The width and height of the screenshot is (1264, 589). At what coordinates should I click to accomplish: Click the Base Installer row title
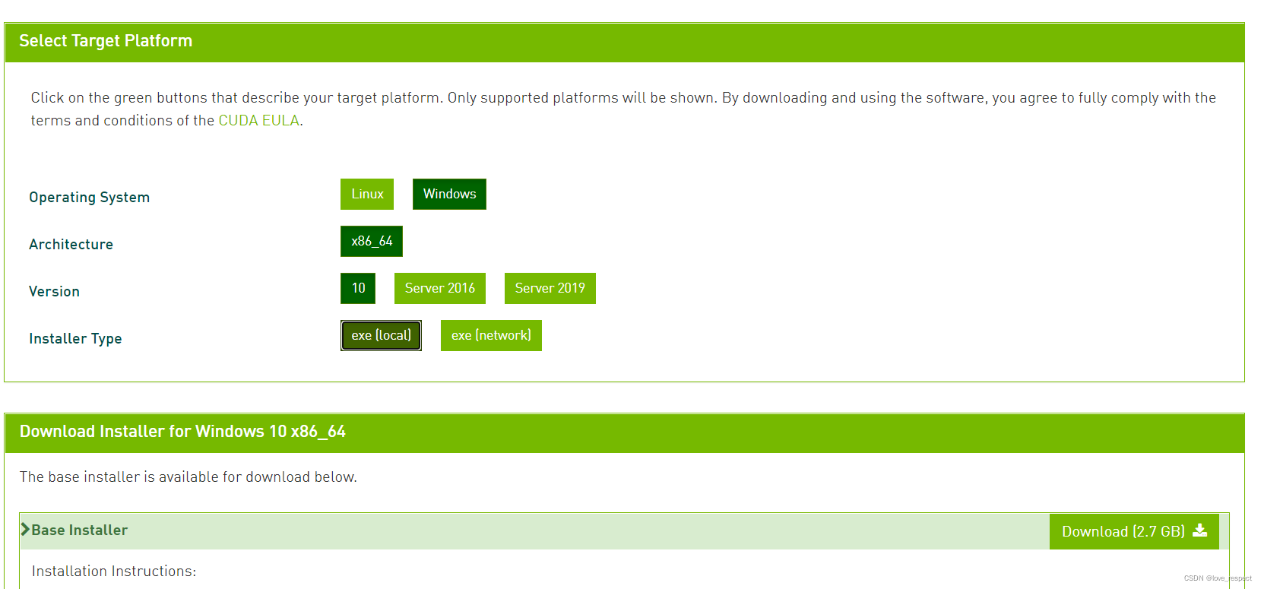click(x=80, y=530)
